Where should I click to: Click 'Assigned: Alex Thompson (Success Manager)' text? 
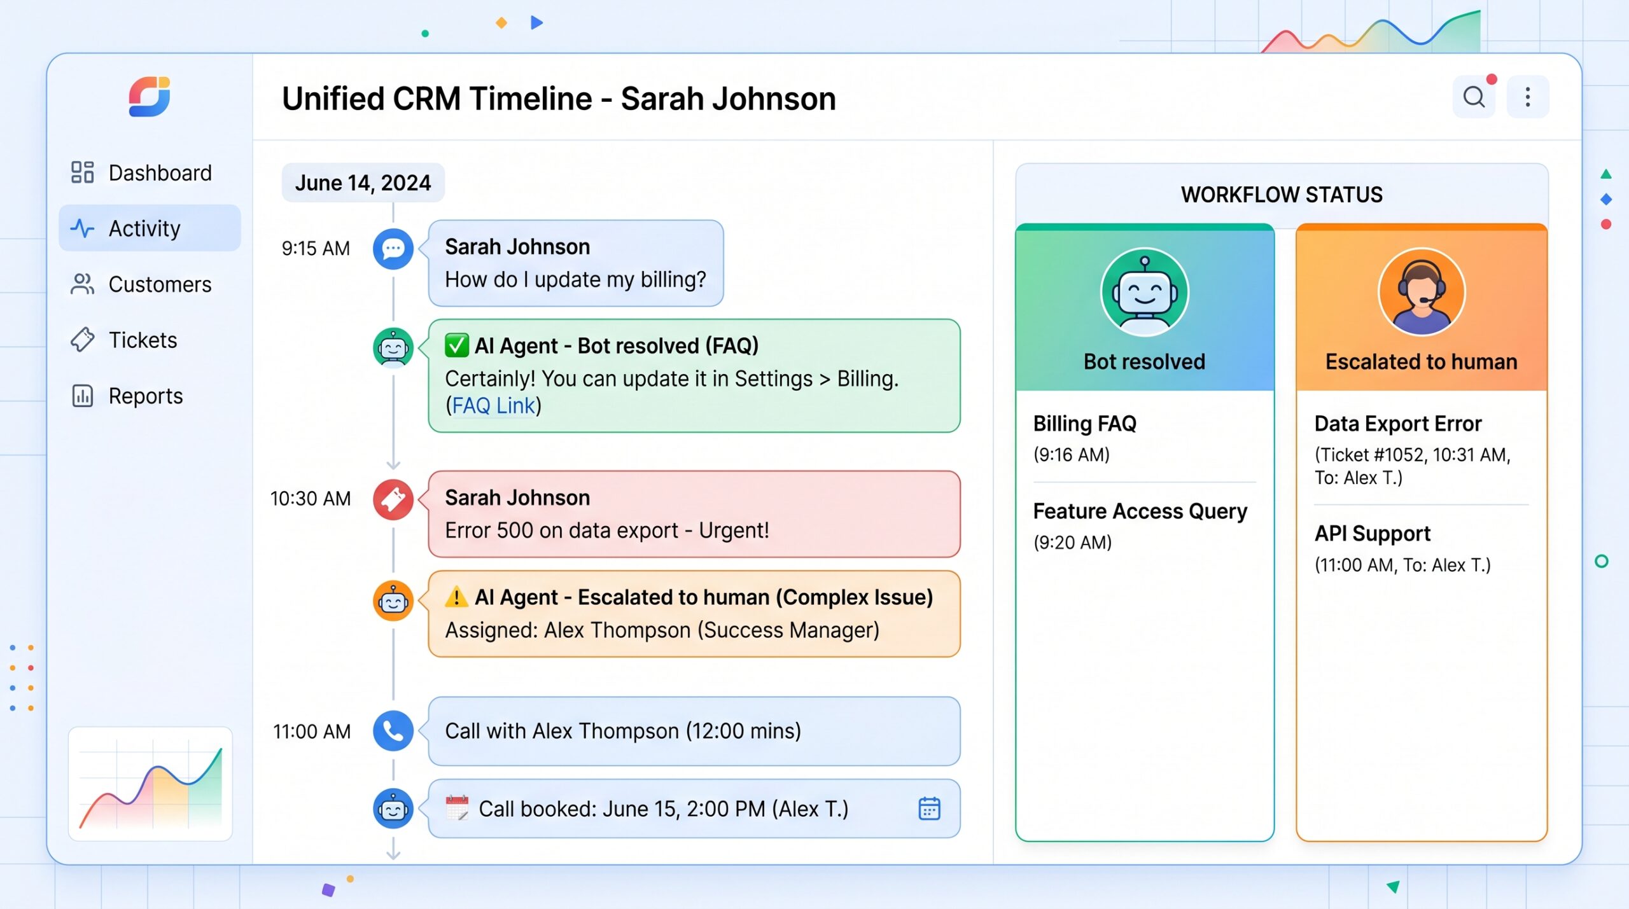[x=662, y=630]
